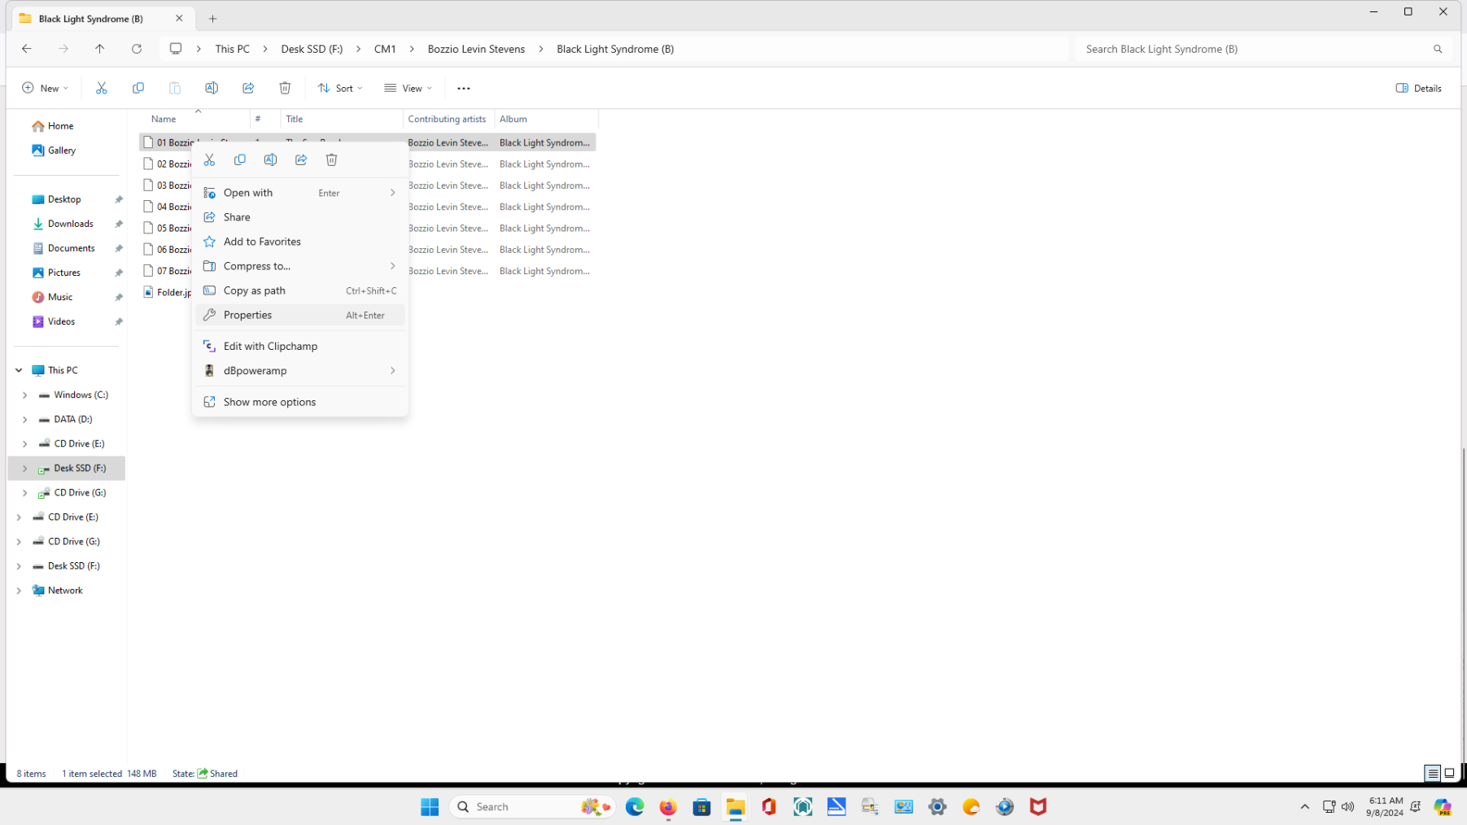Viewport: 1467px width, 825px height.
Task: Open the Windows Start menu
Action: pyautogui.click(x=430, y=806)
